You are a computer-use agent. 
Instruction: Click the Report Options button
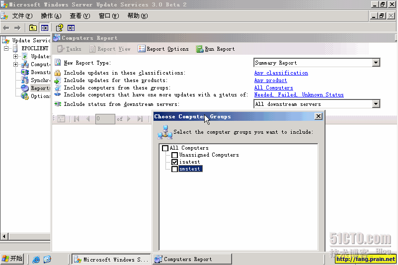point(163,49)
